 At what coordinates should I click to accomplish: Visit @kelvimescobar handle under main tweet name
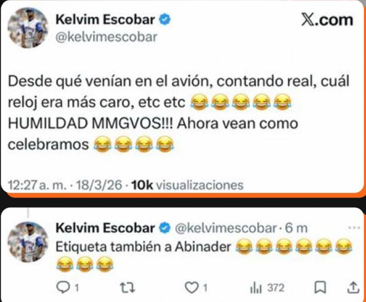pos(106,37)
